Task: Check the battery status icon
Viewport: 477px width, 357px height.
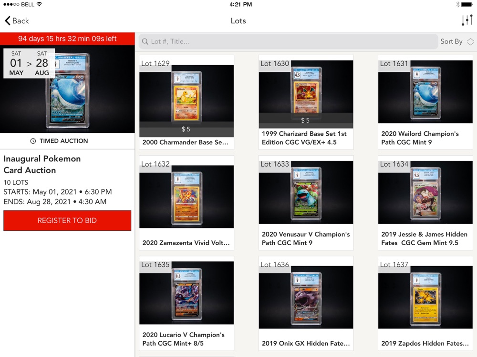Action: (x=467, y=4)
